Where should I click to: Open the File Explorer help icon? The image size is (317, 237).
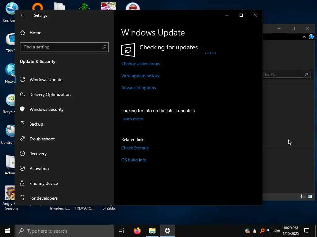pyautogui.click(x=311, y=37)
